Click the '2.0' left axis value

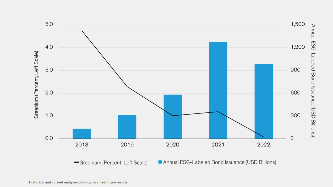point(49,93)
